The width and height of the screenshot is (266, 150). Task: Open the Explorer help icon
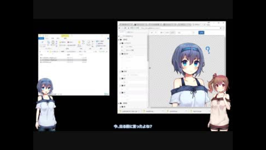108,38
